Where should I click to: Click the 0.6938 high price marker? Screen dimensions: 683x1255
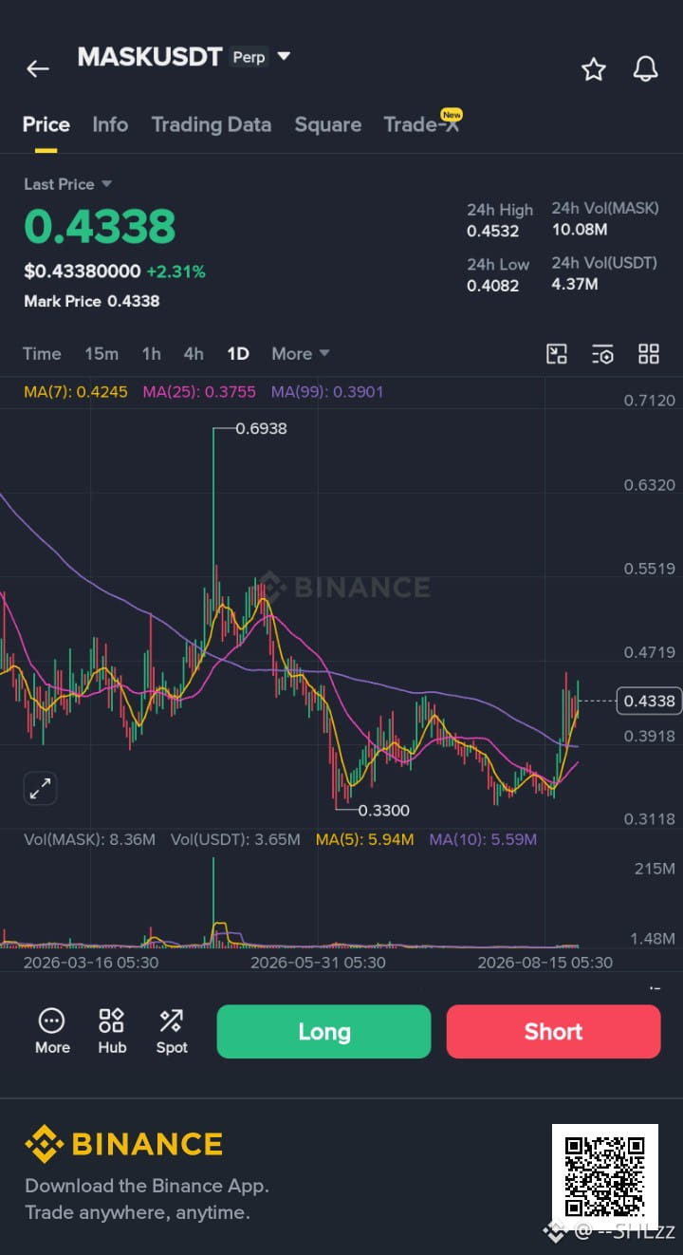tap(261, 428)
